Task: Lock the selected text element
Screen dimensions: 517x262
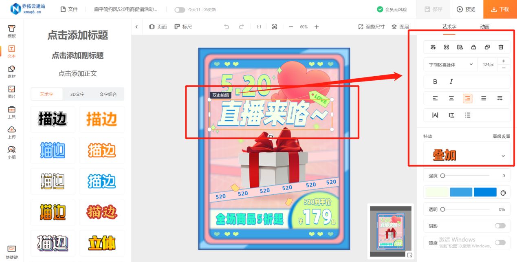Action: click(473, 47)
